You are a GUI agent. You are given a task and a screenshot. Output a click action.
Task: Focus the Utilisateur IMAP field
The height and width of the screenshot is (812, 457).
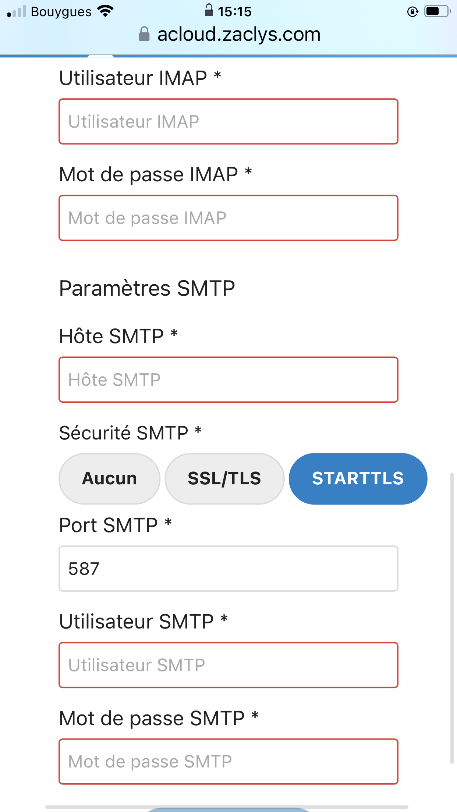pos(229,121)
